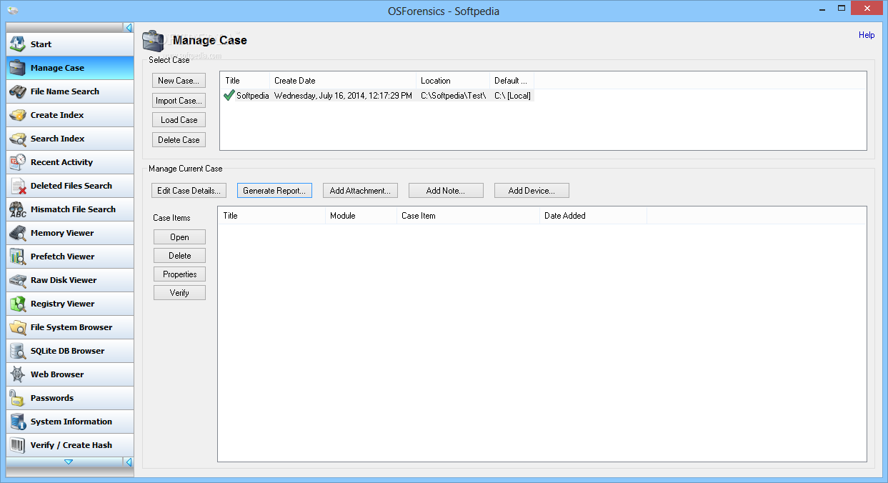Click the File Name Search binoculars icon

18,91
